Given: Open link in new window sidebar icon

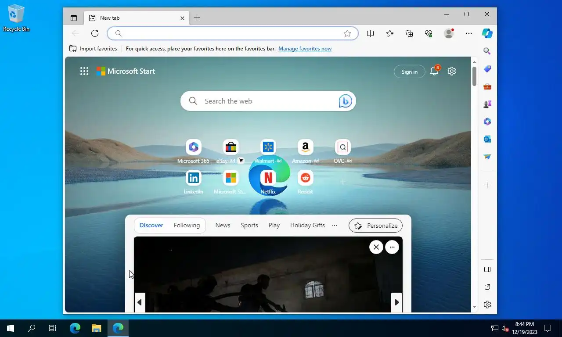Looking at the screenshot, I should pos(487,287).
